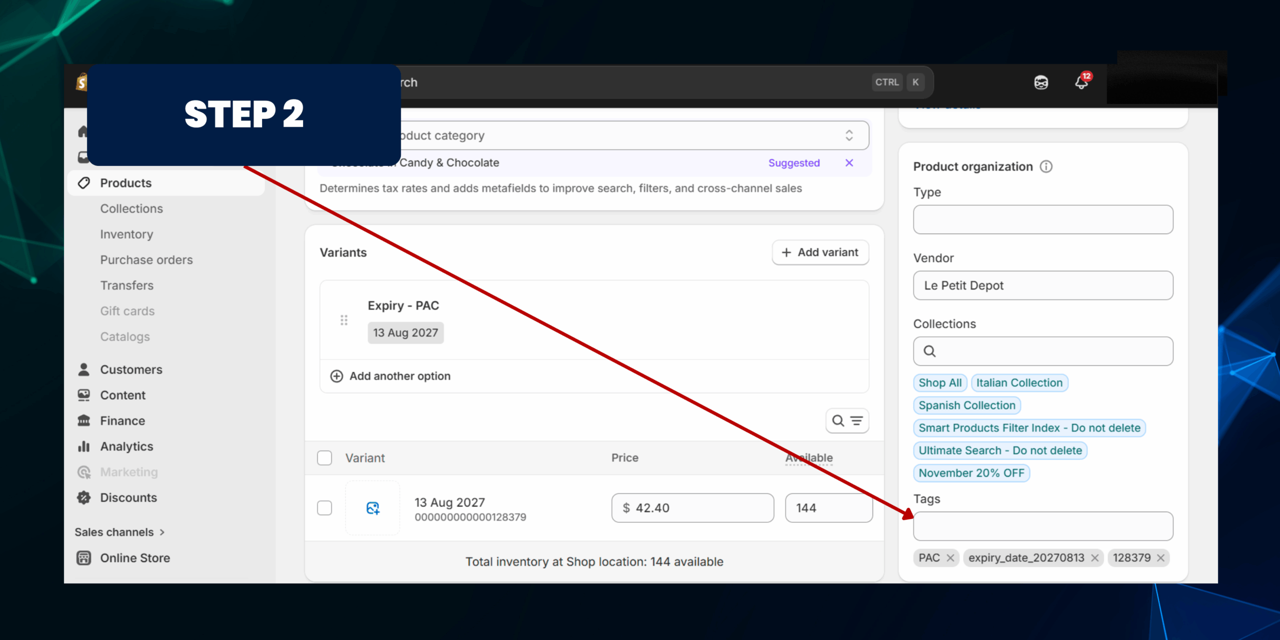Open the Discounts sidebar item
Image resolution: width=1280 pixels, height=640 pixels.
tap(128, 497)
